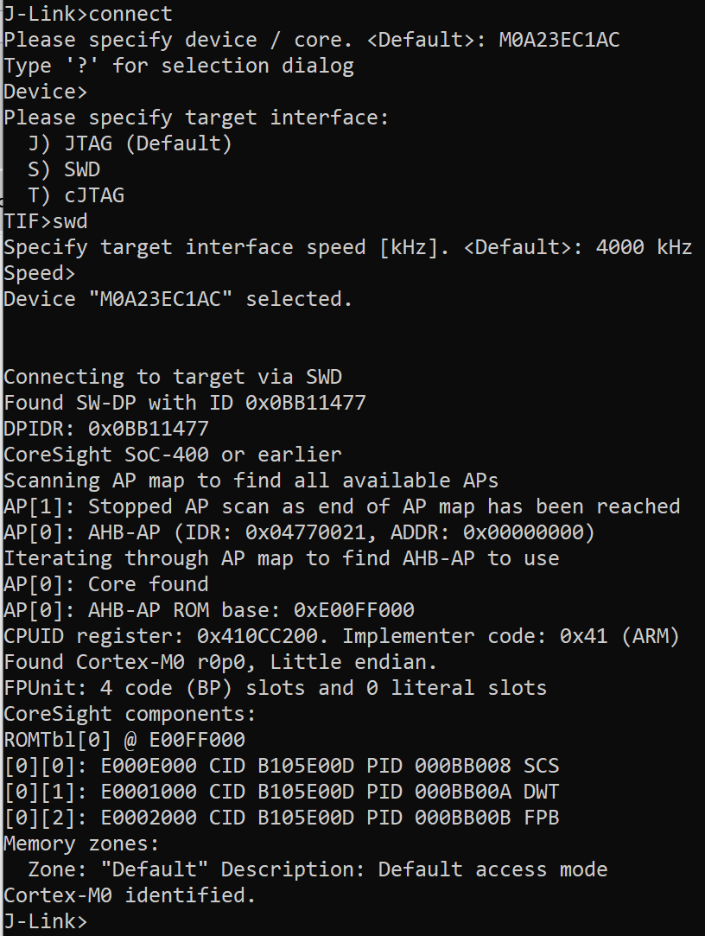Click the FPB component row

click(x=281, y=818)
